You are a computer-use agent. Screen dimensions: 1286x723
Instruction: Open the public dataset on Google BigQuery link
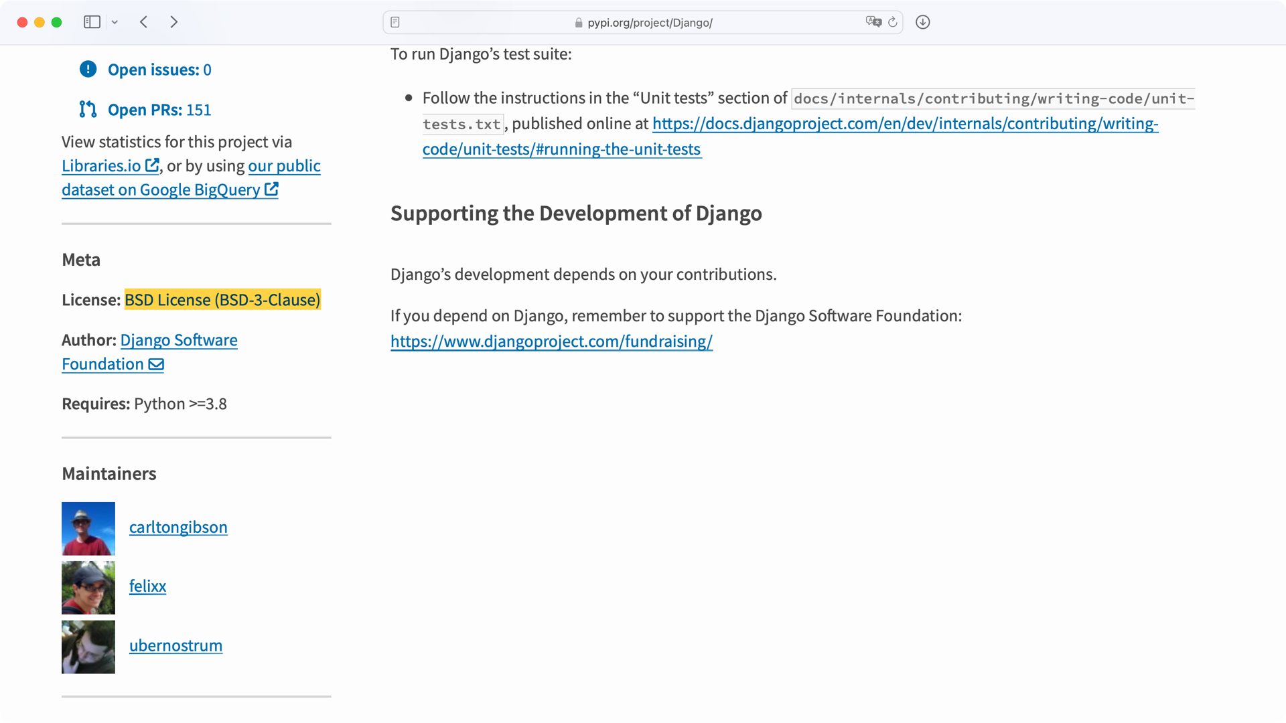161,189
